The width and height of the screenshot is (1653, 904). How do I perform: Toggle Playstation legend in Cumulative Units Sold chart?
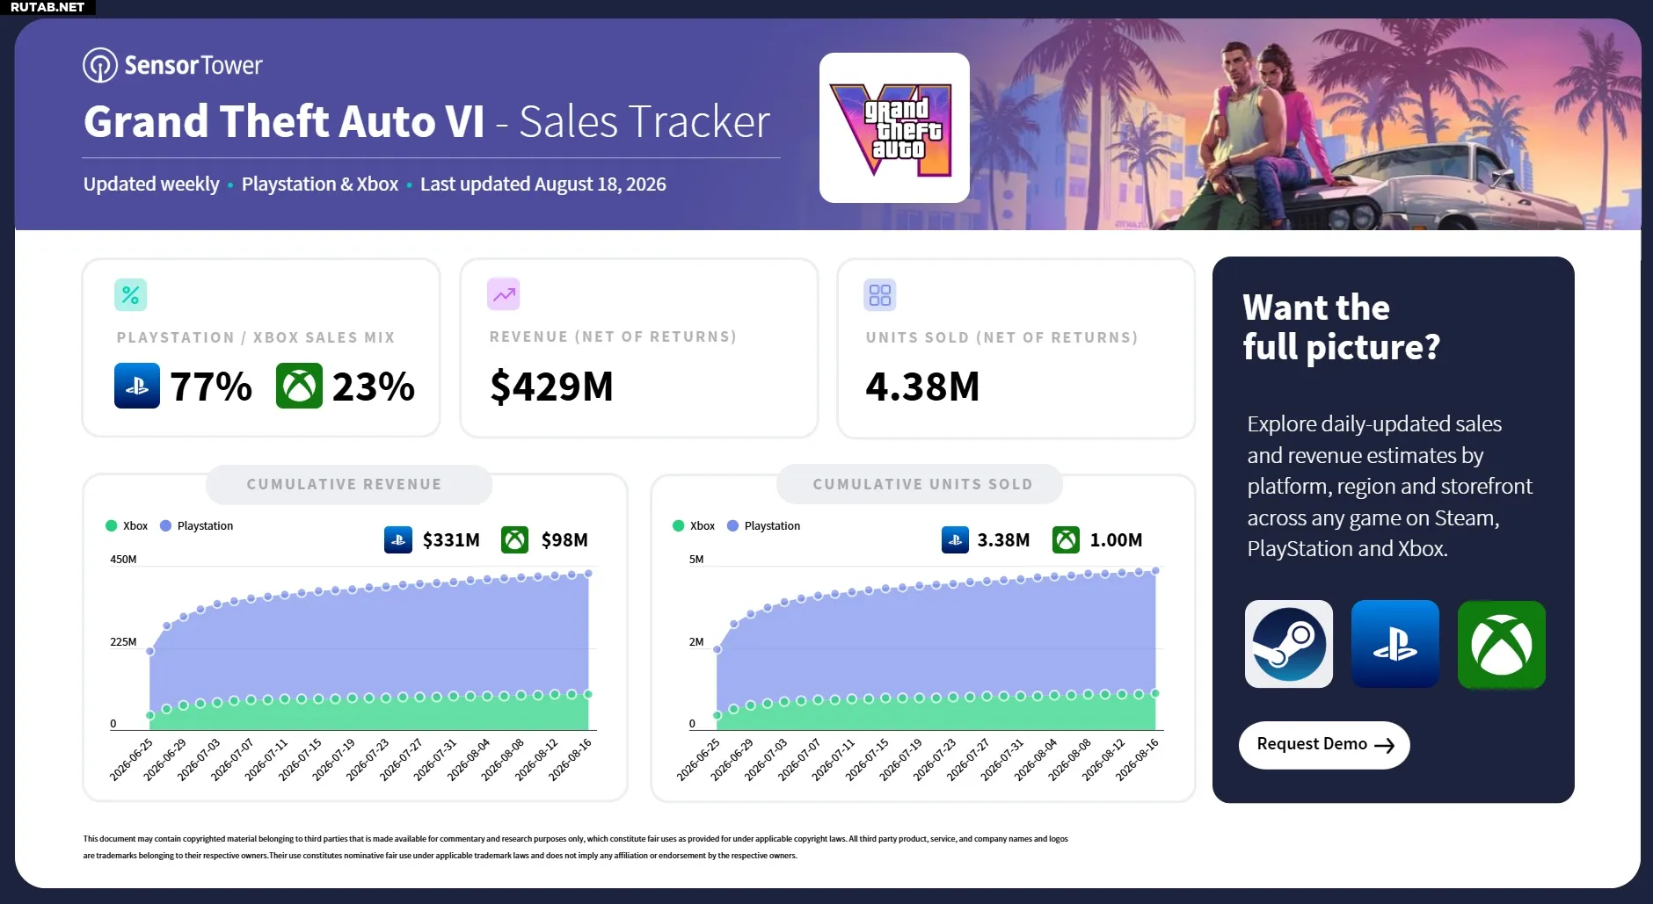(764, 525)
